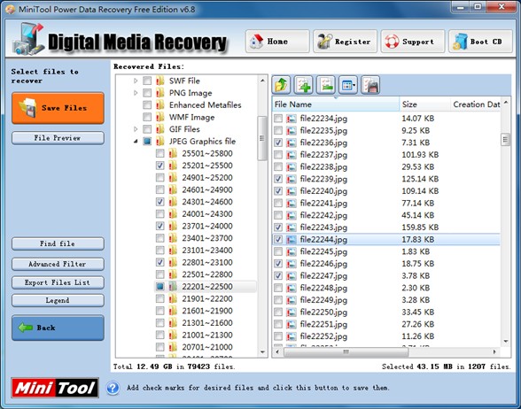
Task: Click the check-all files toolbar icon
Action: pos(303,85)
